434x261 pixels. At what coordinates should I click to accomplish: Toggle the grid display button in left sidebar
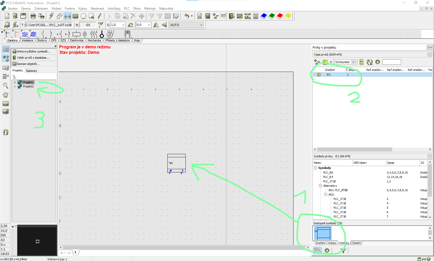6,49
